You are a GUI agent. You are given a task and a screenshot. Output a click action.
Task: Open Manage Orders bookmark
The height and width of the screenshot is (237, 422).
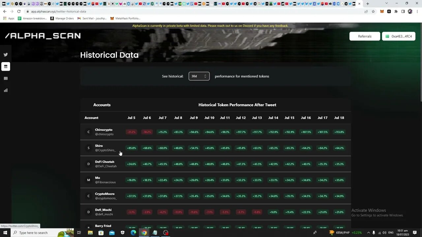[x=62, y=18]
